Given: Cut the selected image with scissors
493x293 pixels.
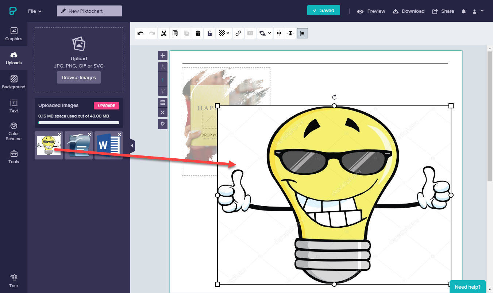Looking at the screenshot, I should [163, 33].
